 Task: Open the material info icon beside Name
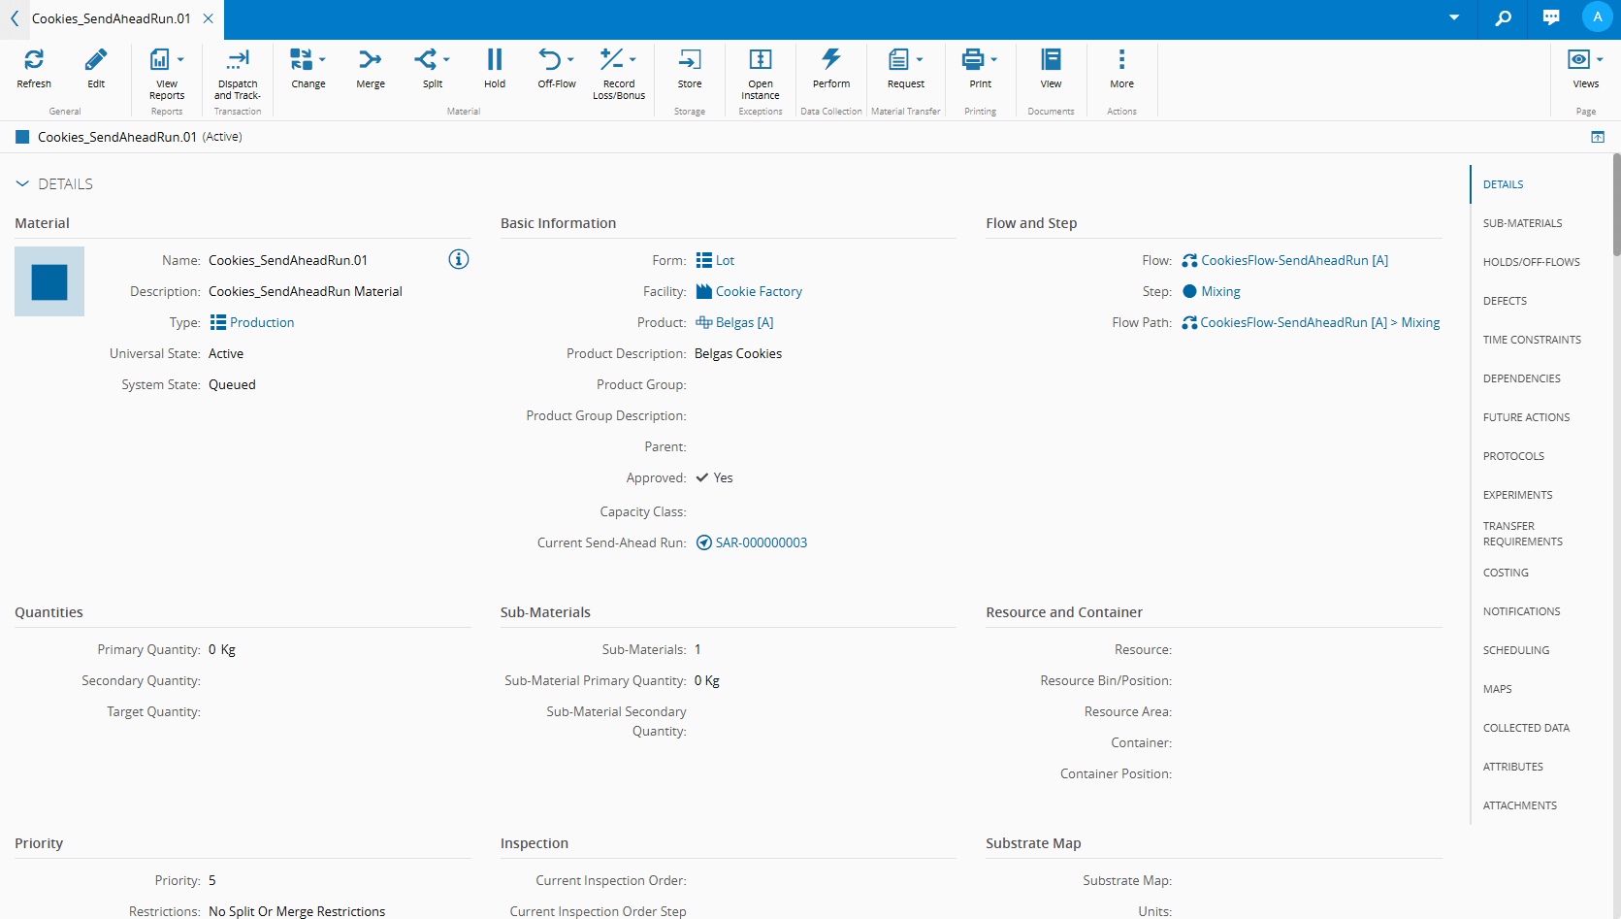pyautogui.click(x=459, y=259)
